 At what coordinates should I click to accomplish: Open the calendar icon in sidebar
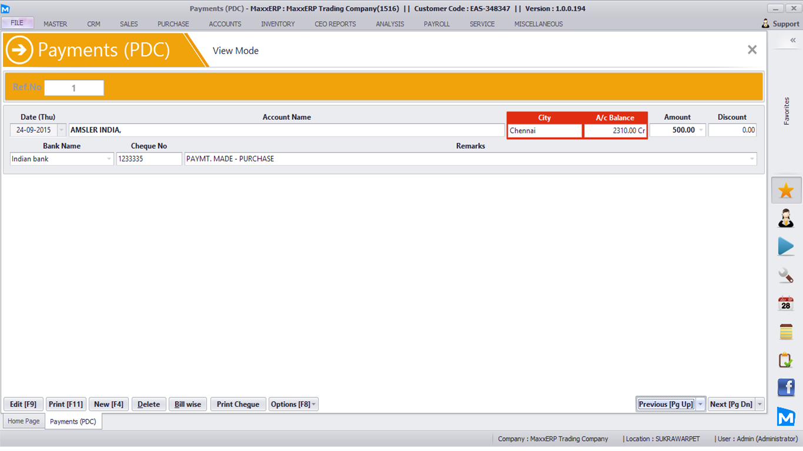[786, 304]
